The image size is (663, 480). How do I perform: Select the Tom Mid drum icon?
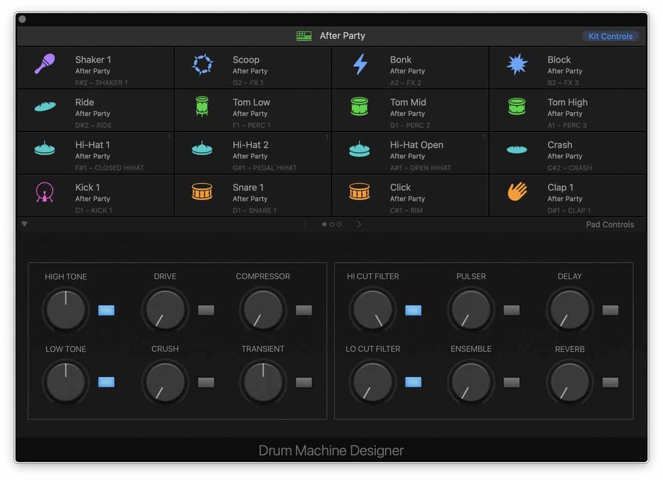360,106
